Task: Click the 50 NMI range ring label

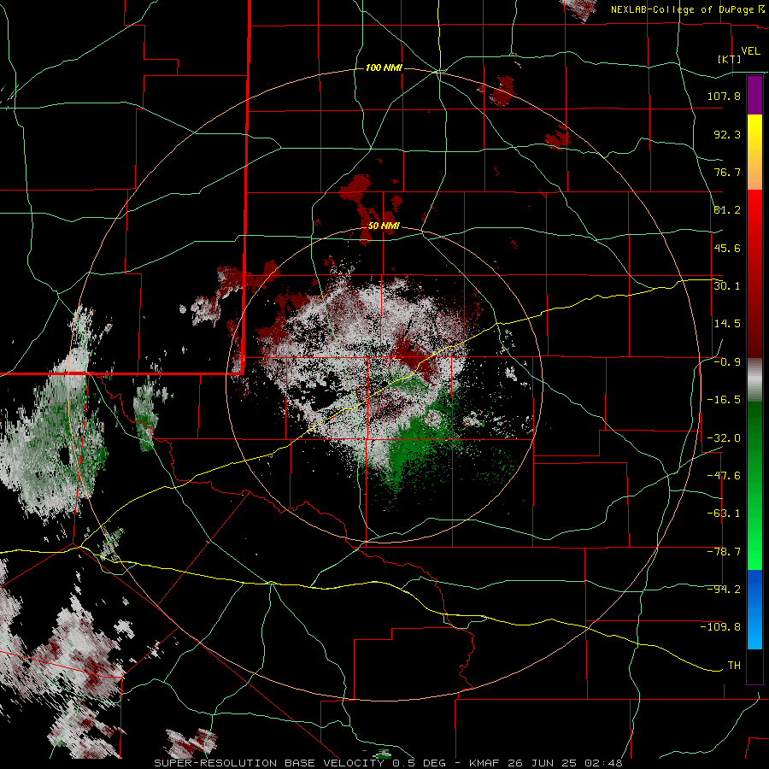Action: (384, 226)
